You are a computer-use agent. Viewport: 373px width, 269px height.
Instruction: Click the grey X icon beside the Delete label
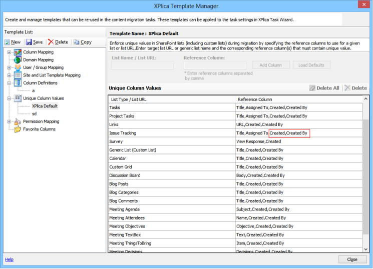click(347, 88)
